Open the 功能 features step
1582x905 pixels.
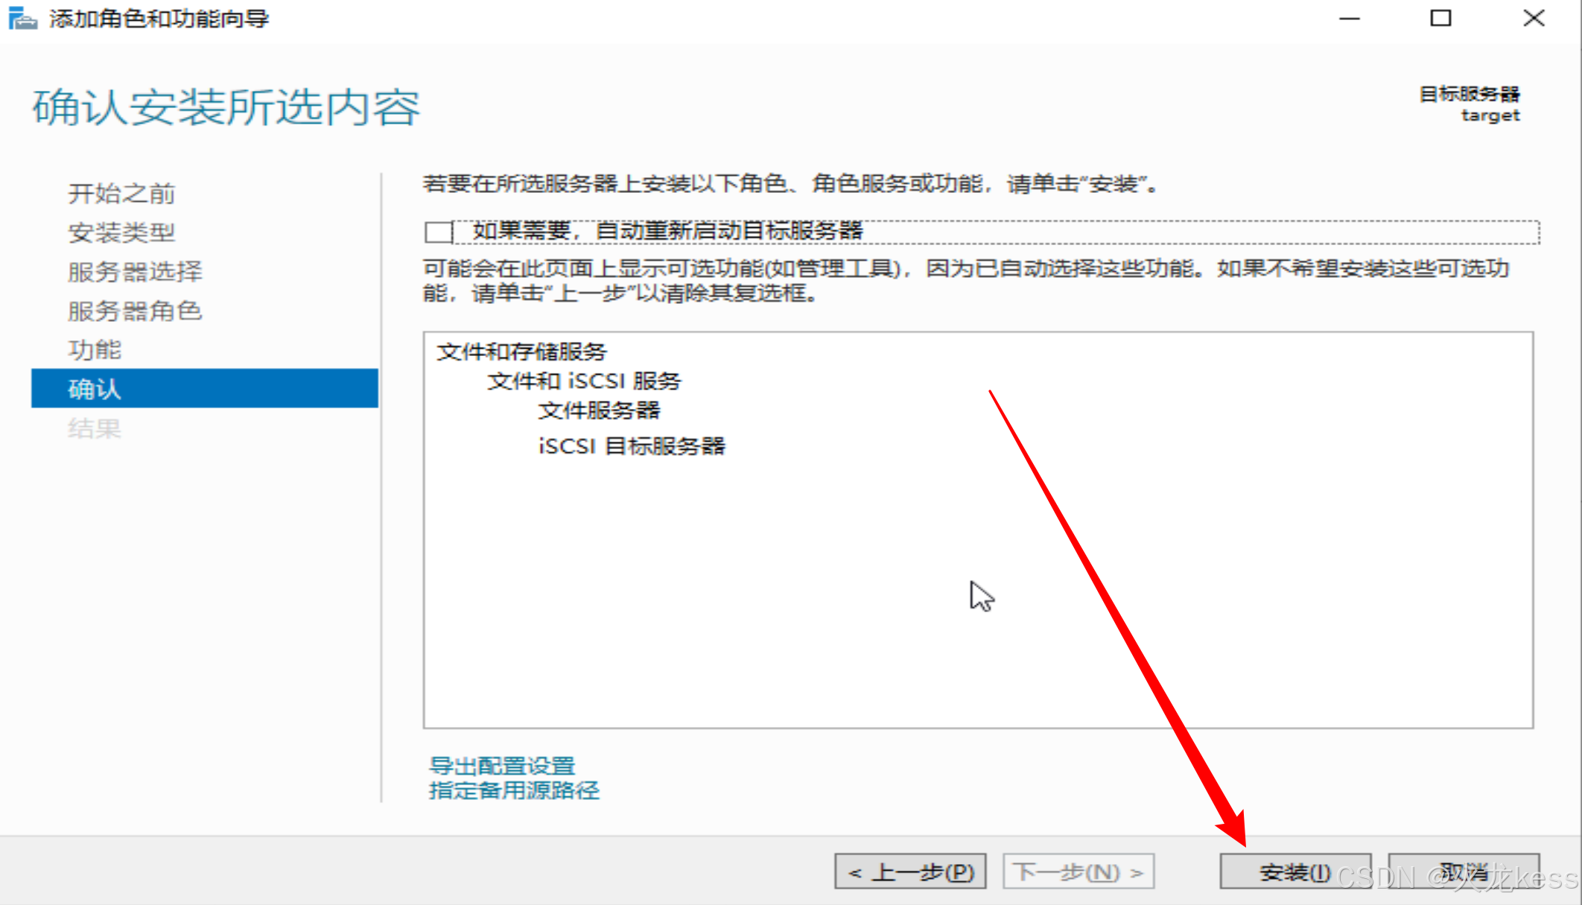pos(95,350)
